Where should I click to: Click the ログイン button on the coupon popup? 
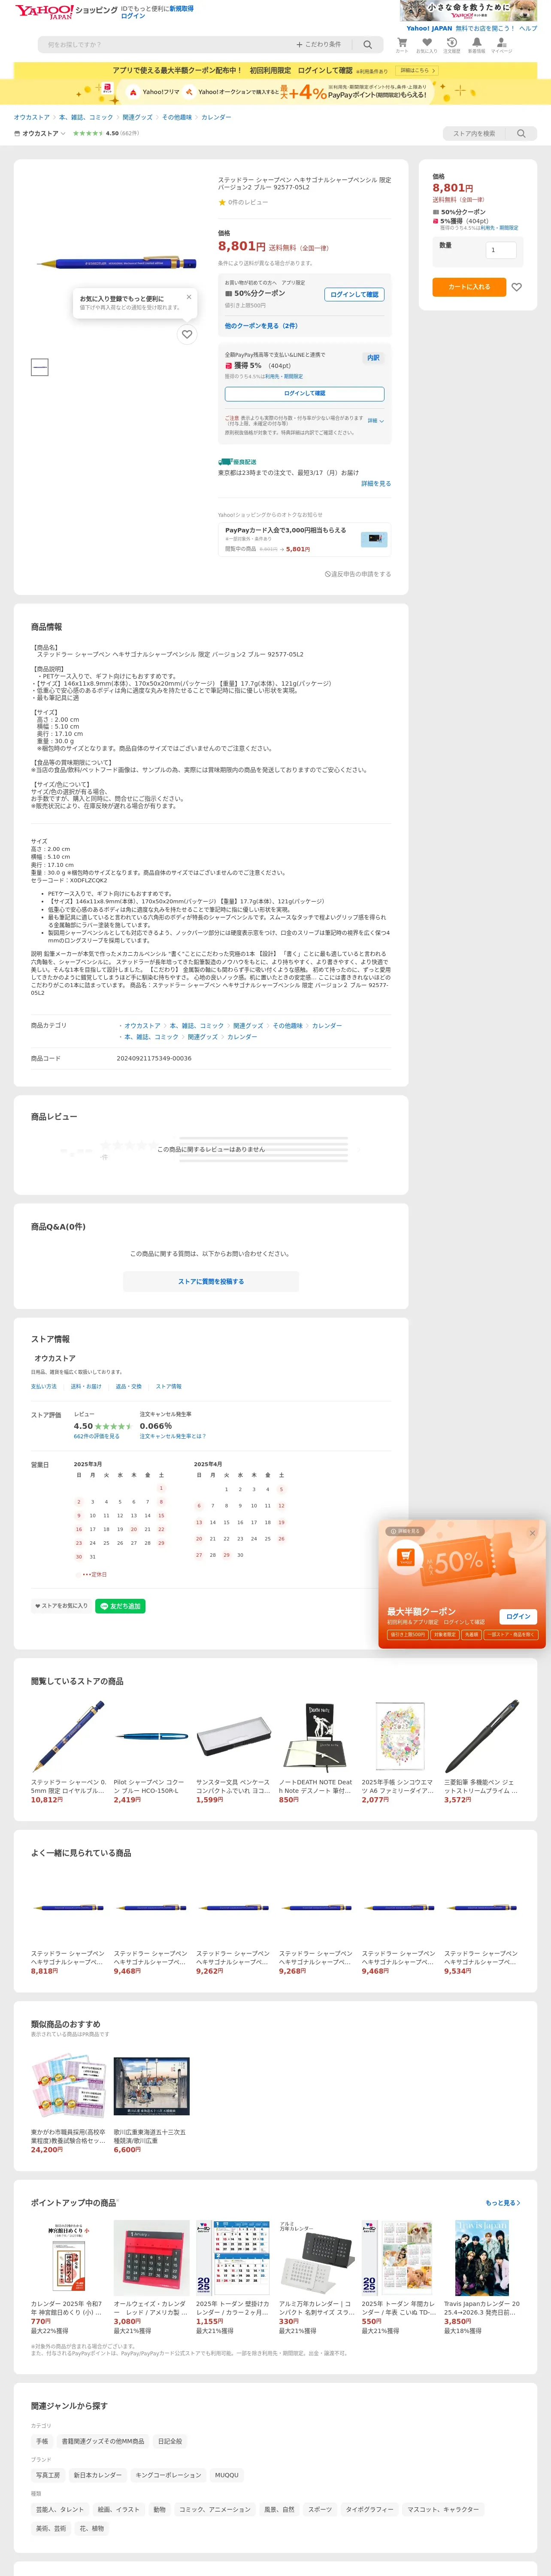518,1616
